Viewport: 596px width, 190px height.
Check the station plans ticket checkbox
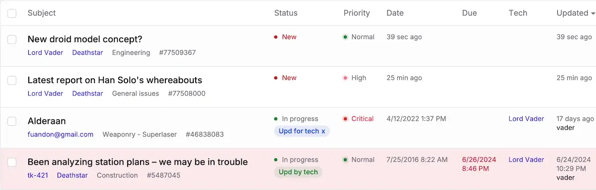(x=12, y=162)
